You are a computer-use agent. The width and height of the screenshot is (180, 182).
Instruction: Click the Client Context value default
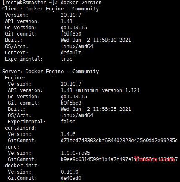[71, 53]
